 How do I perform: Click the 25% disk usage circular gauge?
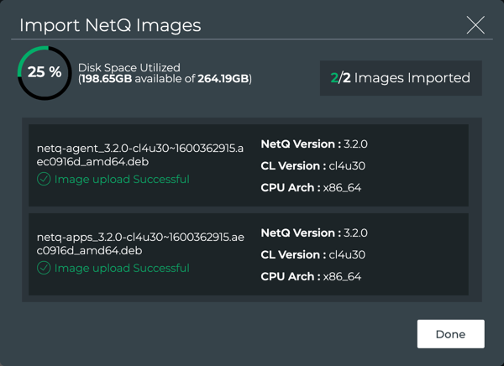pos(45,72)
